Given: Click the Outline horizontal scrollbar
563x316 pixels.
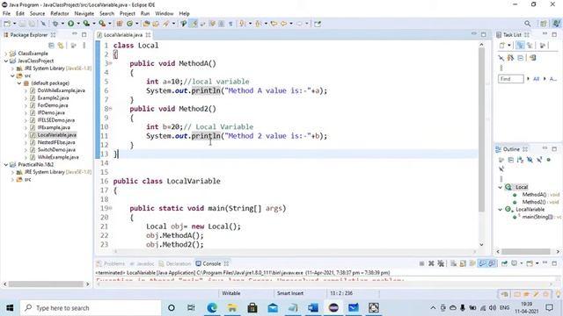Looking at the screenshot, I should tap(526, 252).
